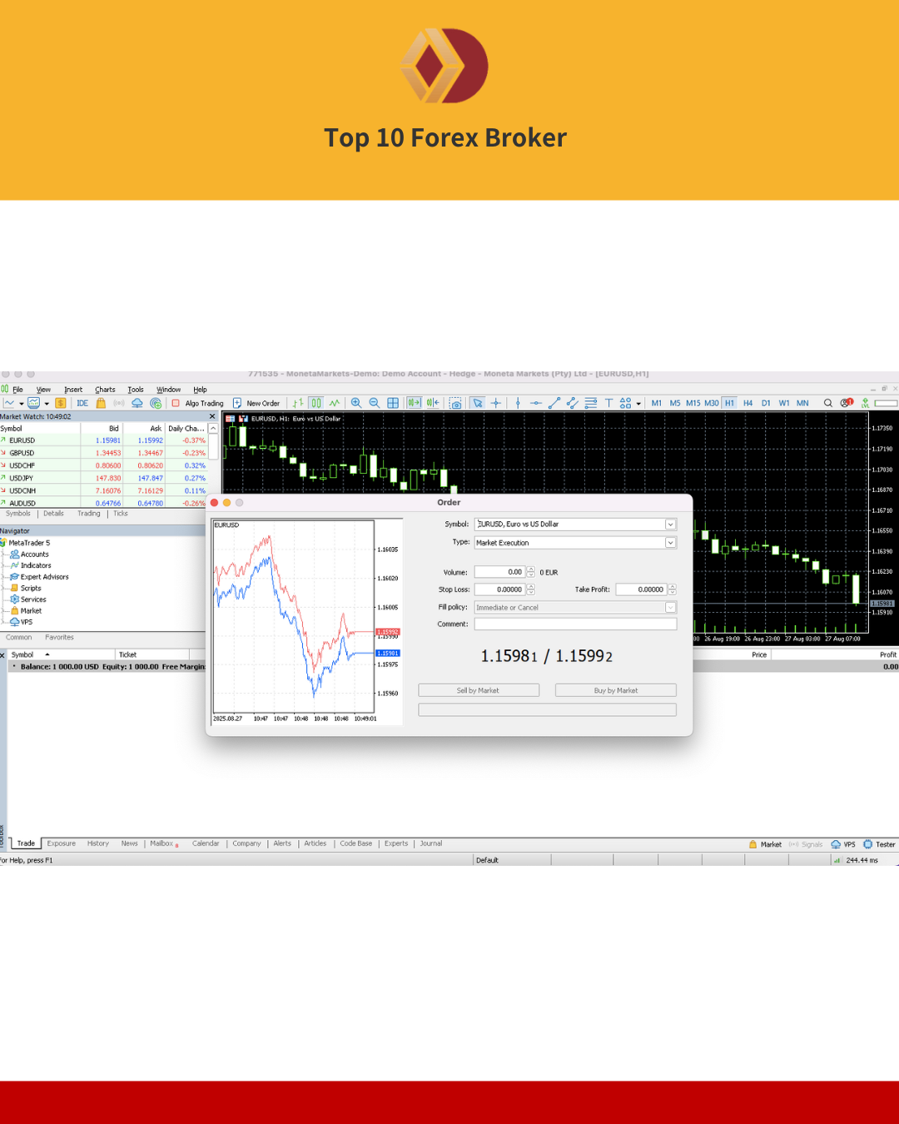
Task: Switch chart to bar chart mode
Action: click(x=297, y=403)
